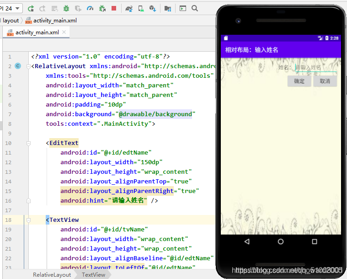
Task: Click RelativeLayout in the bottom breadcrumb
Action: pos(52,275)
